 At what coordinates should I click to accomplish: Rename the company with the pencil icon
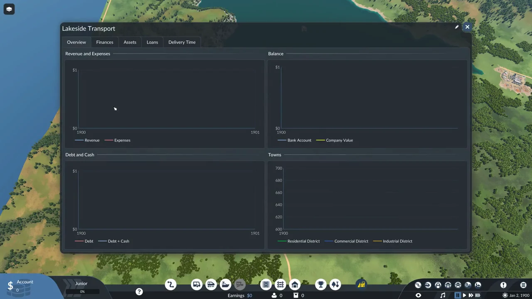pos(457,27)
